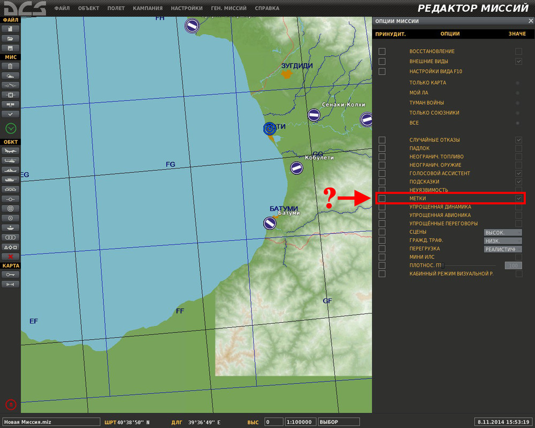Enable НЕОГРАНИЧ. ТОПЛИВО value checkbox

[x=518, y=157]
